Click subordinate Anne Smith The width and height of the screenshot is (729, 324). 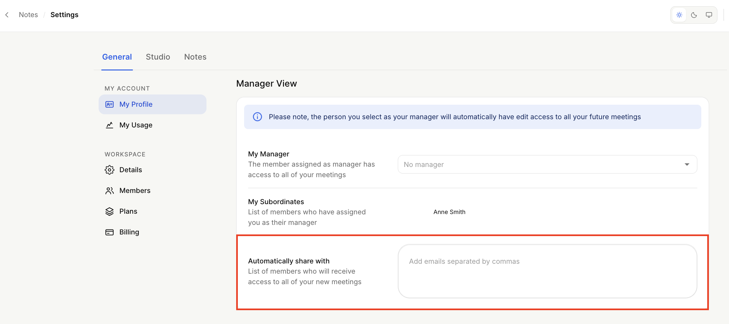[x=449, y=212]
